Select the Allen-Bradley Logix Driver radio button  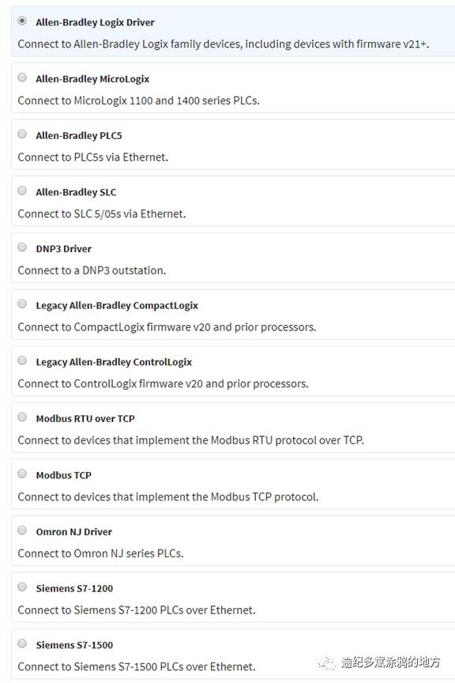[x=22, y=21]
